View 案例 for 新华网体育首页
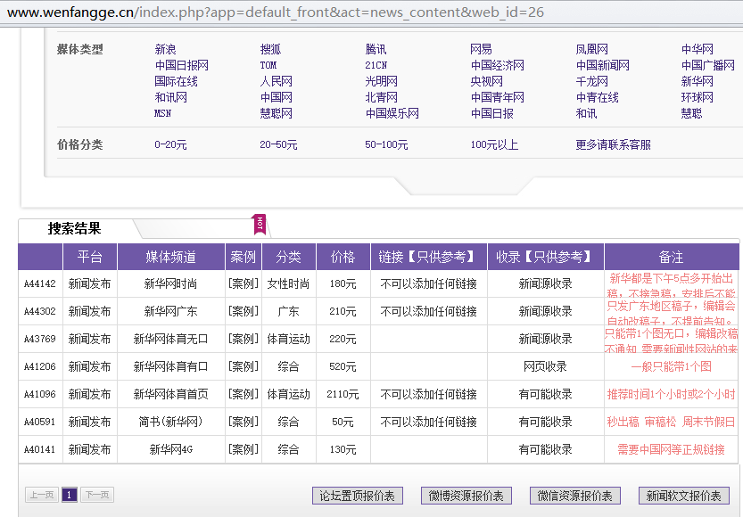743x517 pixels. [243, 395]
